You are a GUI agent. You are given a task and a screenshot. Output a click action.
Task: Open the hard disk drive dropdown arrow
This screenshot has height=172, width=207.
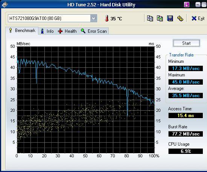pos(94,18)
